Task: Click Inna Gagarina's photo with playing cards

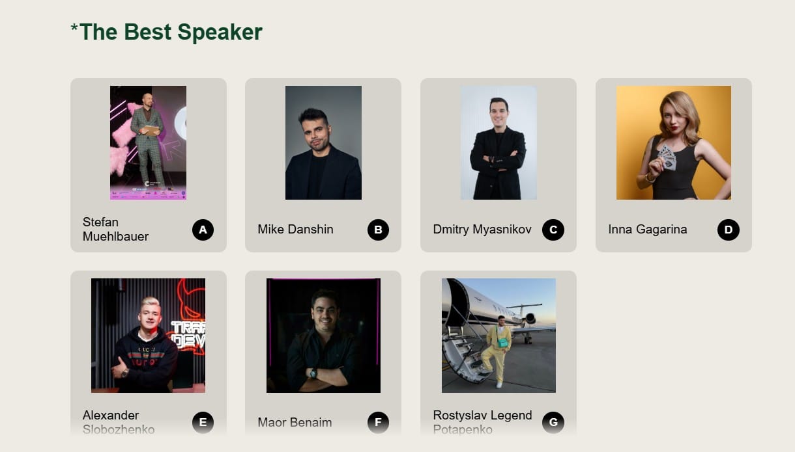Action: (673, 142)
